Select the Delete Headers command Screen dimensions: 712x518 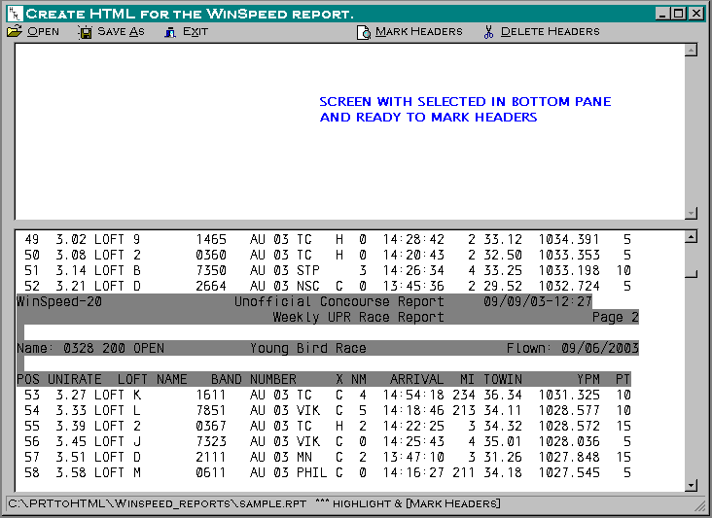click(550, 32)
